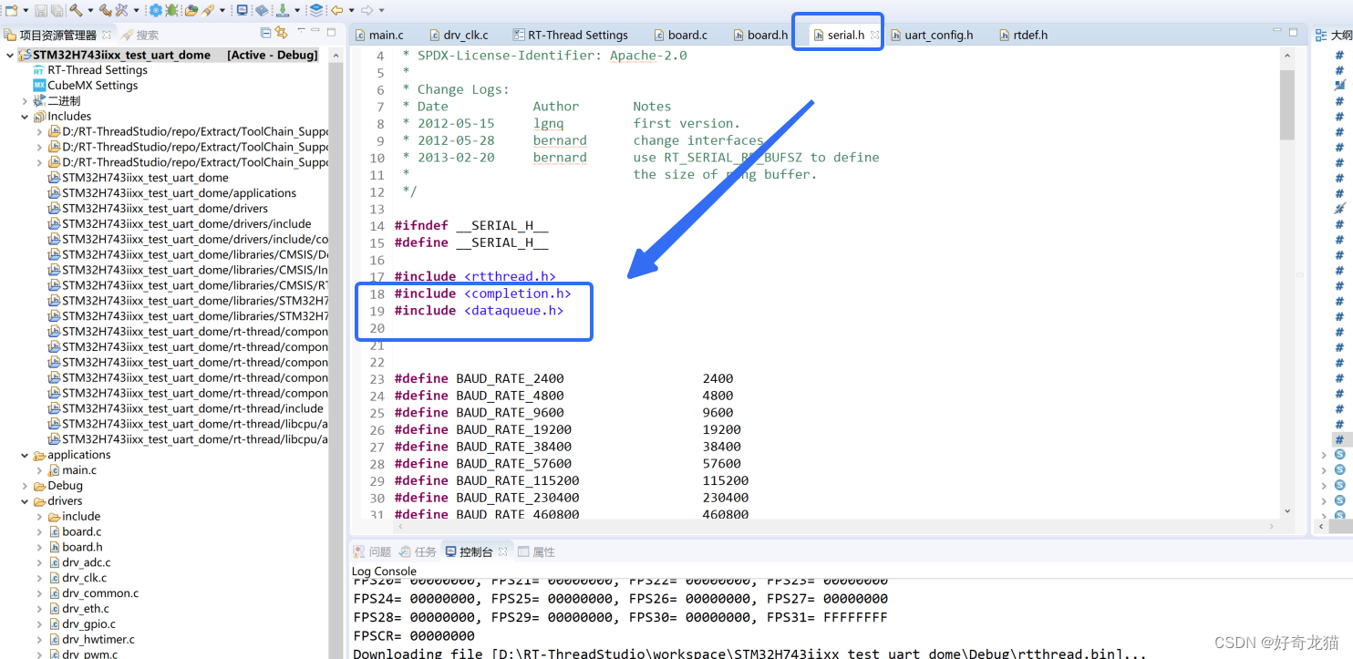Open the outline panel icon
The image size is (1353, 659).
(x=1321, y=35)
